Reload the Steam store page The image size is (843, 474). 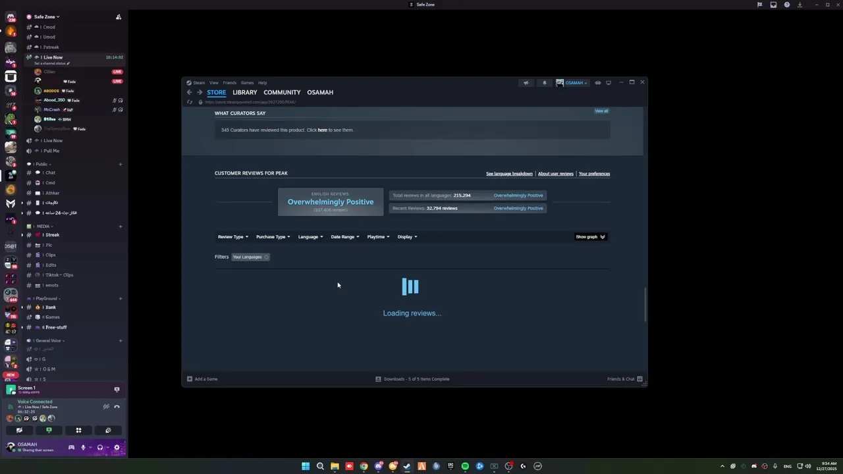[x=190, y=102]
